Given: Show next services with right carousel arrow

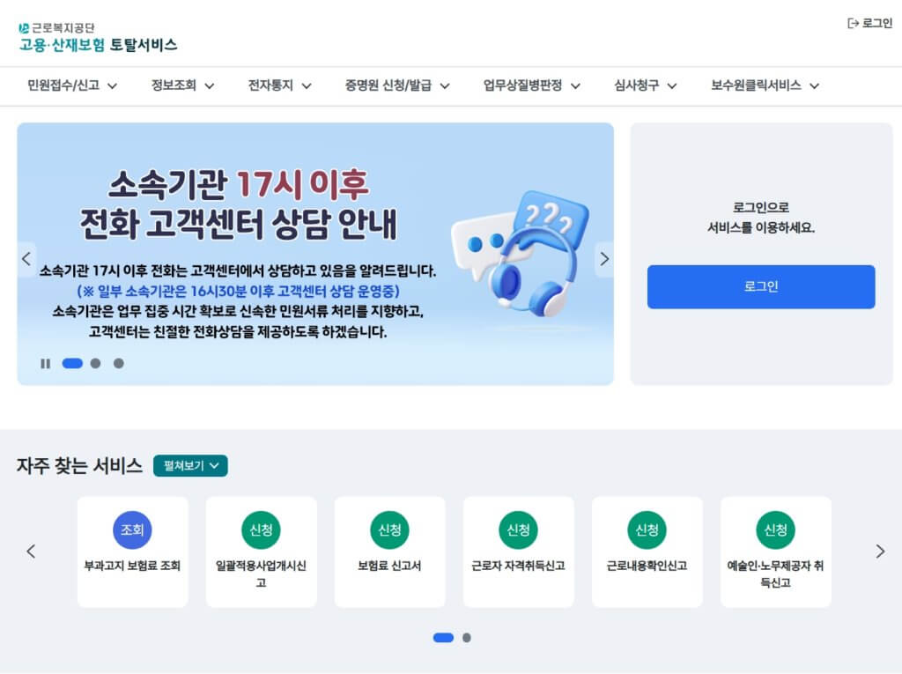Looking at the screenshot, I should tap(880, 552).
